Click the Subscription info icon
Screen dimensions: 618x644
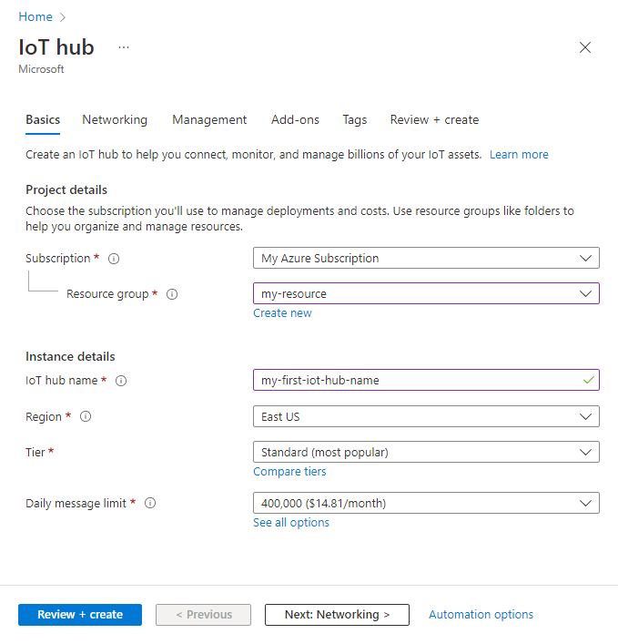click(x=114, y=259)
